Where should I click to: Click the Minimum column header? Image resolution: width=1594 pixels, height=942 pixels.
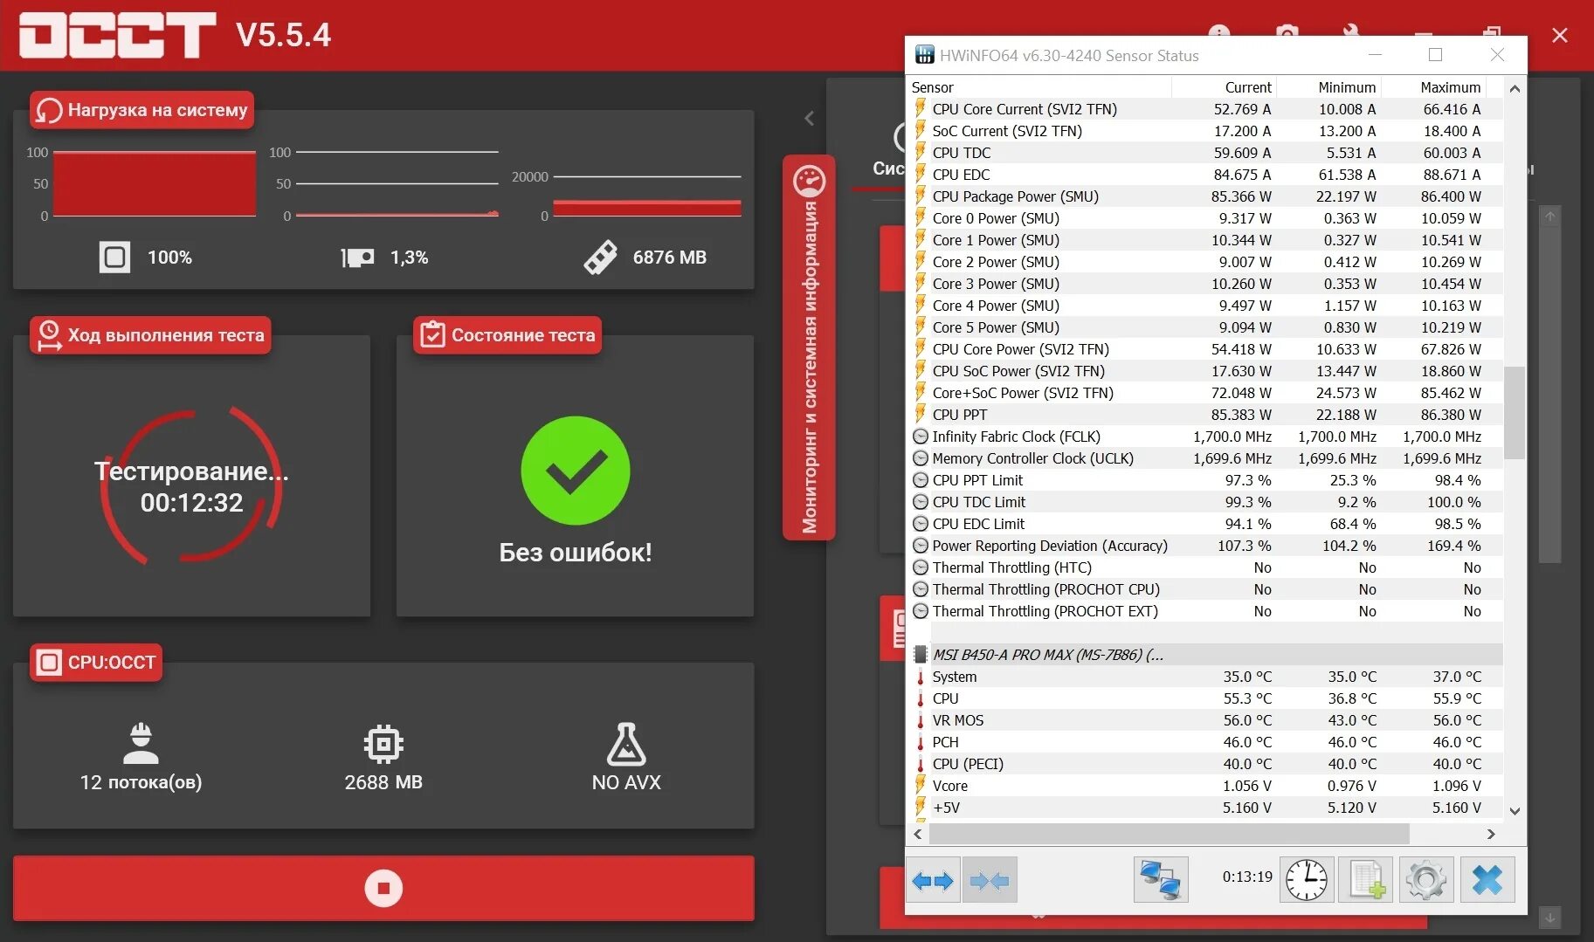[1328, 87]
